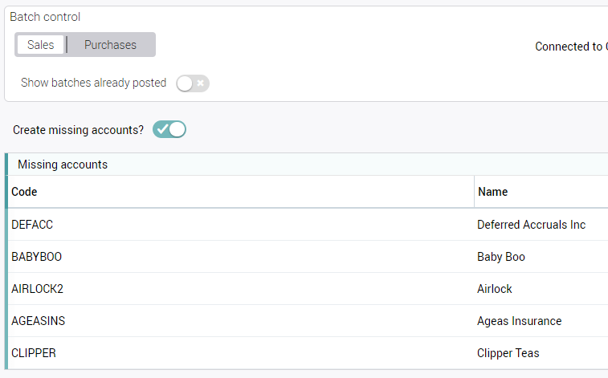Screen dimensions: 608x378
Task: Click the Connected to status text
Action: (570, 47)
